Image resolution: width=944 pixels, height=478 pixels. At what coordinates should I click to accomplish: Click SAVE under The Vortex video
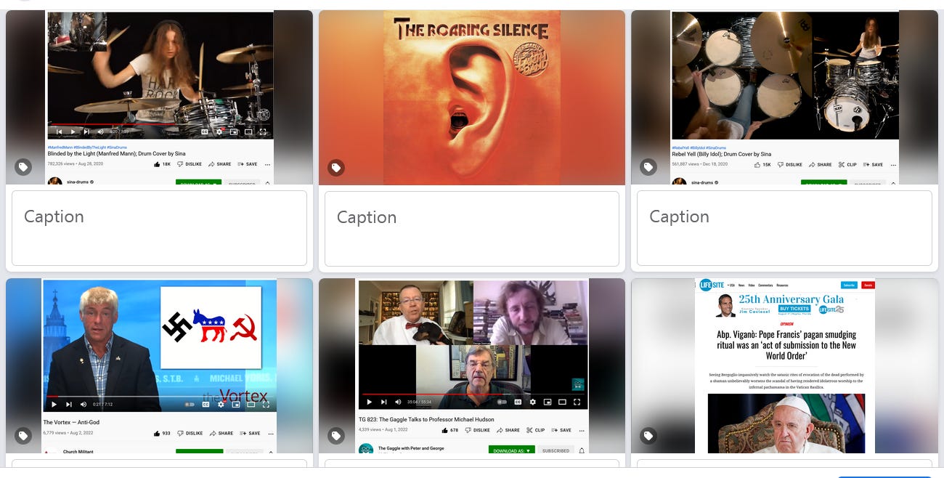pos(248,433)
